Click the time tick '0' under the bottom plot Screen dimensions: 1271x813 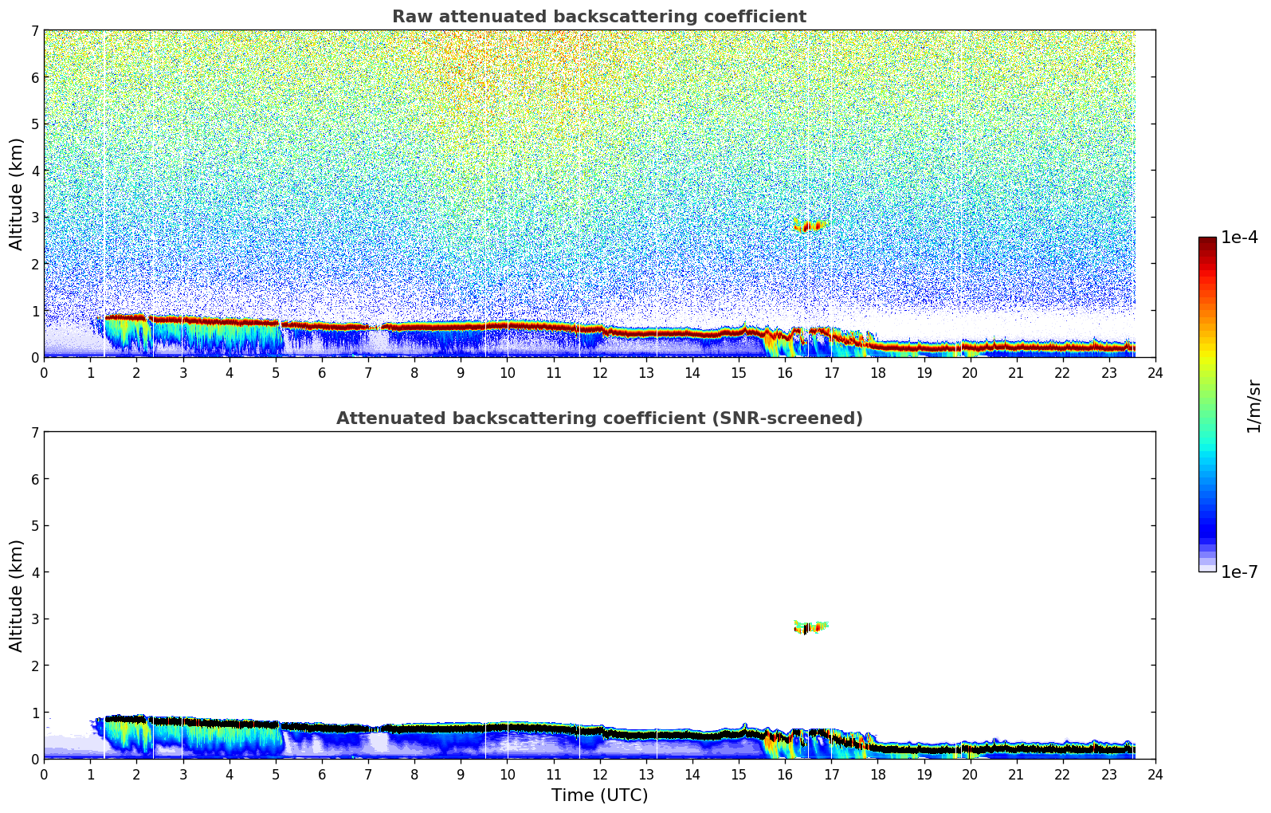tap(44, 774)
